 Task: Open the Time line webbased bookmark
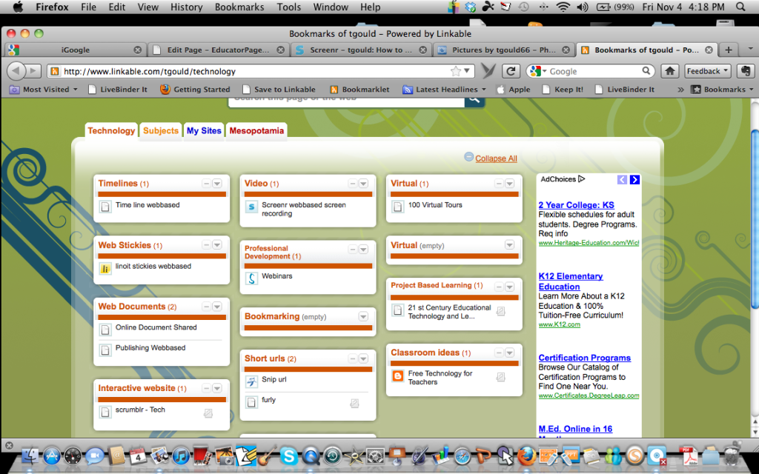[148, 205]
